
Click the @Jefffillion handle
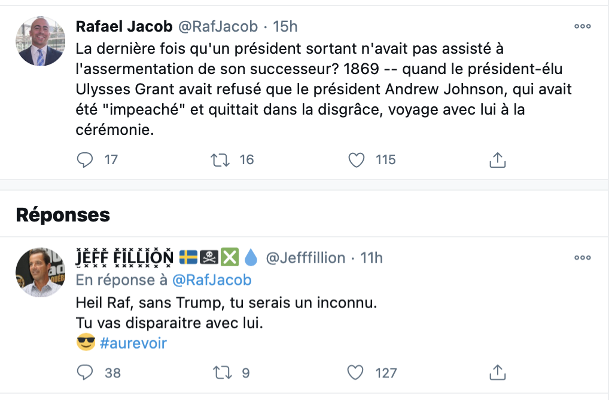[305, 257]
